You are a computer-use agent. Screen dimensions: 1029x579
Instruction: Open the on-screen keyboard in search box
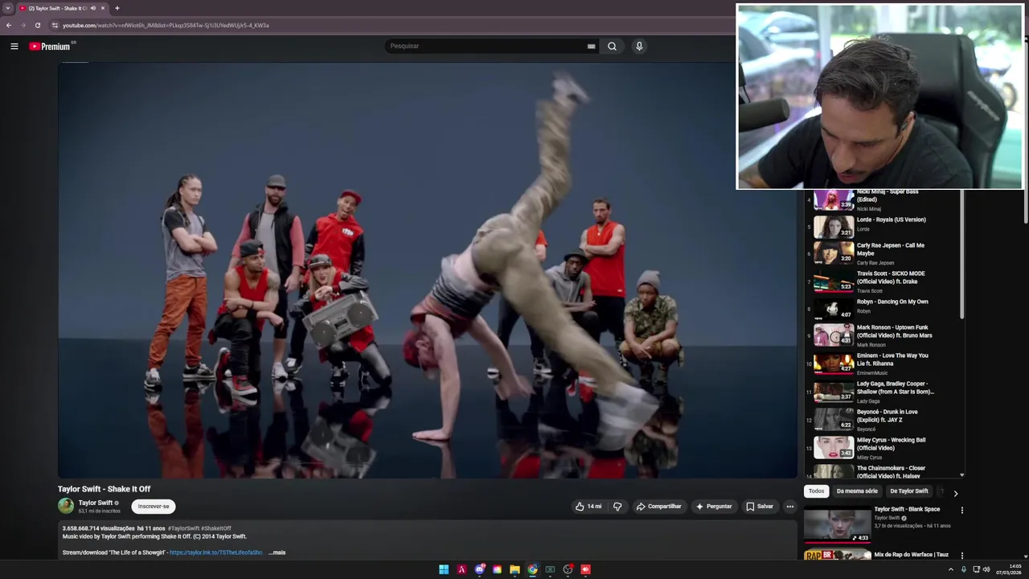pos(591,46)
